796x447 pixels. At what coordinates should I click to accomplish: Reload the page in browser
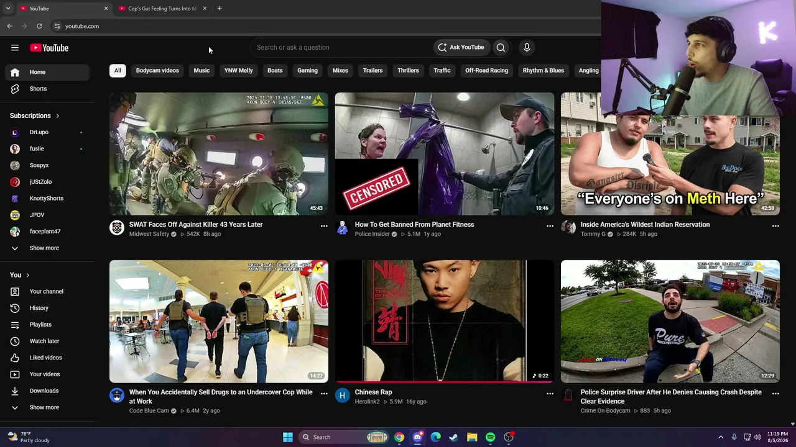point(39,26)
